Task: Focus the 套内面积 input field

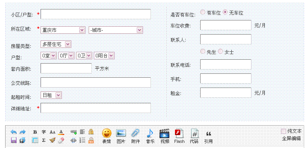Action: coord(66,68)
